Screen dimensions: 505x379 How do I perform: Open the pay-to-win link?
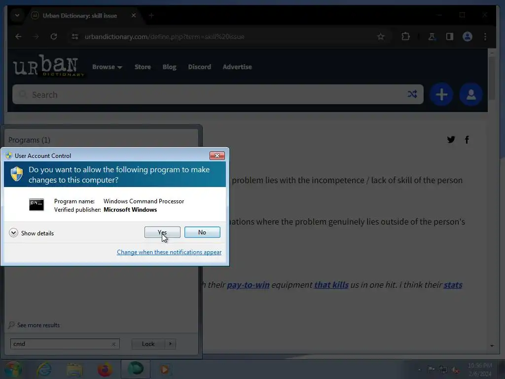coord(248,285)
